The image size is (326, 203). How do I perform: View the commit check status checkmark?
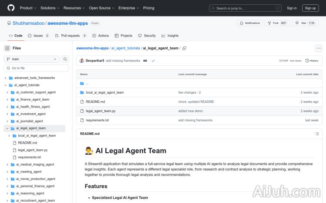coord(153,61)
